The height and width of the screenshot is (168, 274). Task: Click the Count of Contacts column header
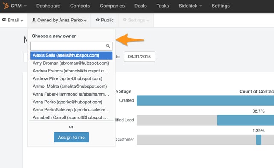coord(257,91)
